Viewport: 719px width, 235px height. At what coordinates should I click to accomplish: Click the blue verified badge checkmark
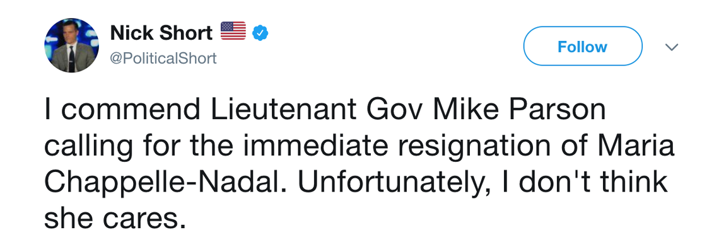(x=260, y=33)
